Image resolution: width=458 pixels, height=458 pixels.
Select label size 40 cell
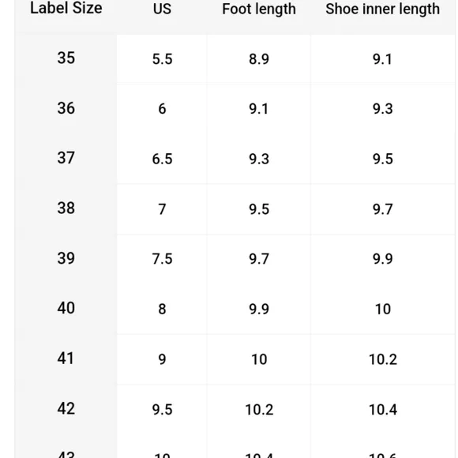(x=66, y=308)
